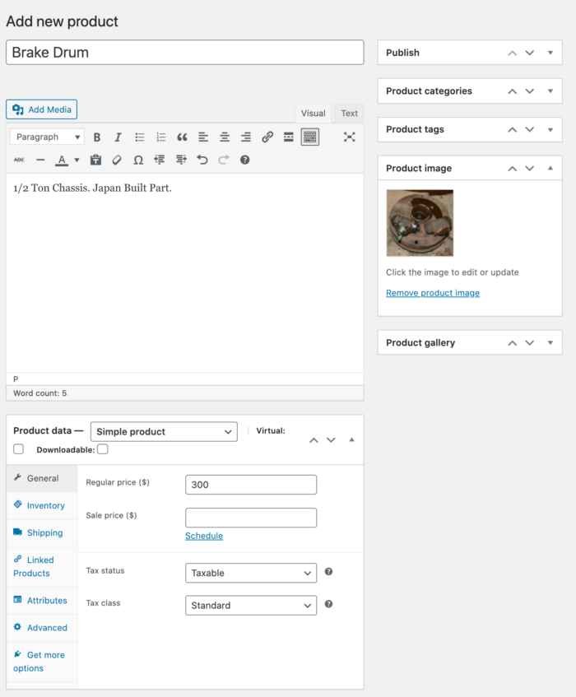Enable the Virtual product checkbox
This screenshot has height=697, width=576.
click(18, 449)
